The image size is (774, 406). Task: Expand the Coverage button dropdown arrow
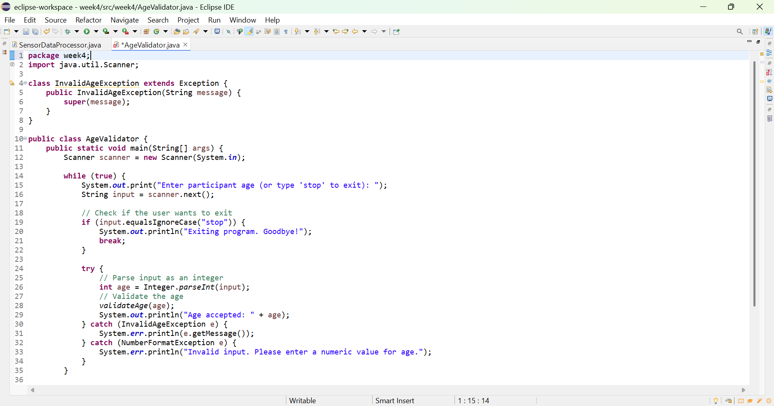point(115,31)
